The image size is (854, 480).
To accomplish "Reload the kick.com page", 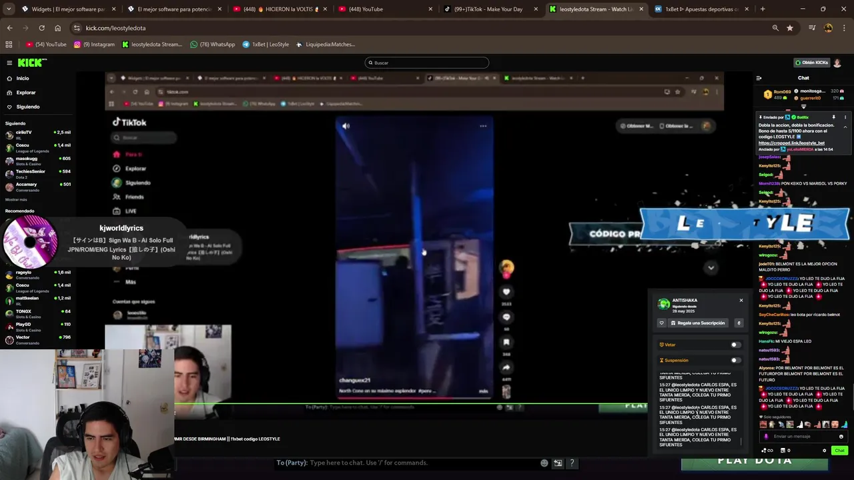I will pos(41,28).
